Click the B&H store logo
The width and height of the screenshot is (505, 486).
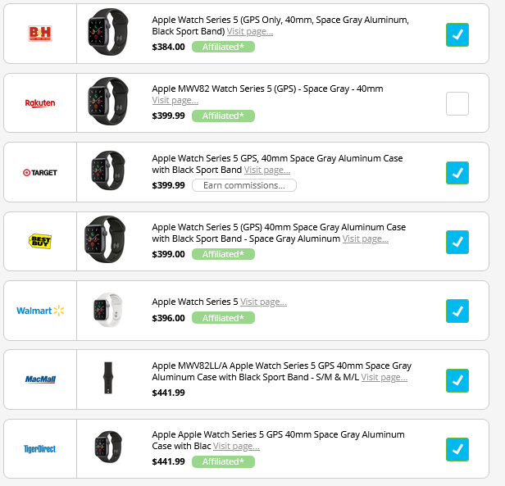coord(39,34)
